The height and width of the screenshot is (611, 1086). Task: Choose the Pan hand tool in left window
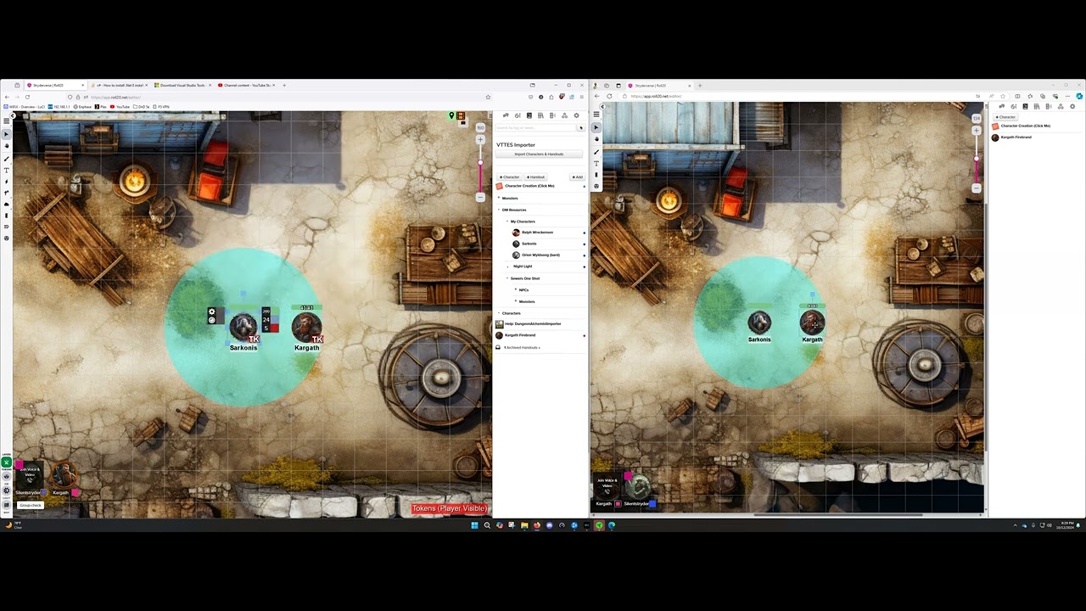point(6,147)
